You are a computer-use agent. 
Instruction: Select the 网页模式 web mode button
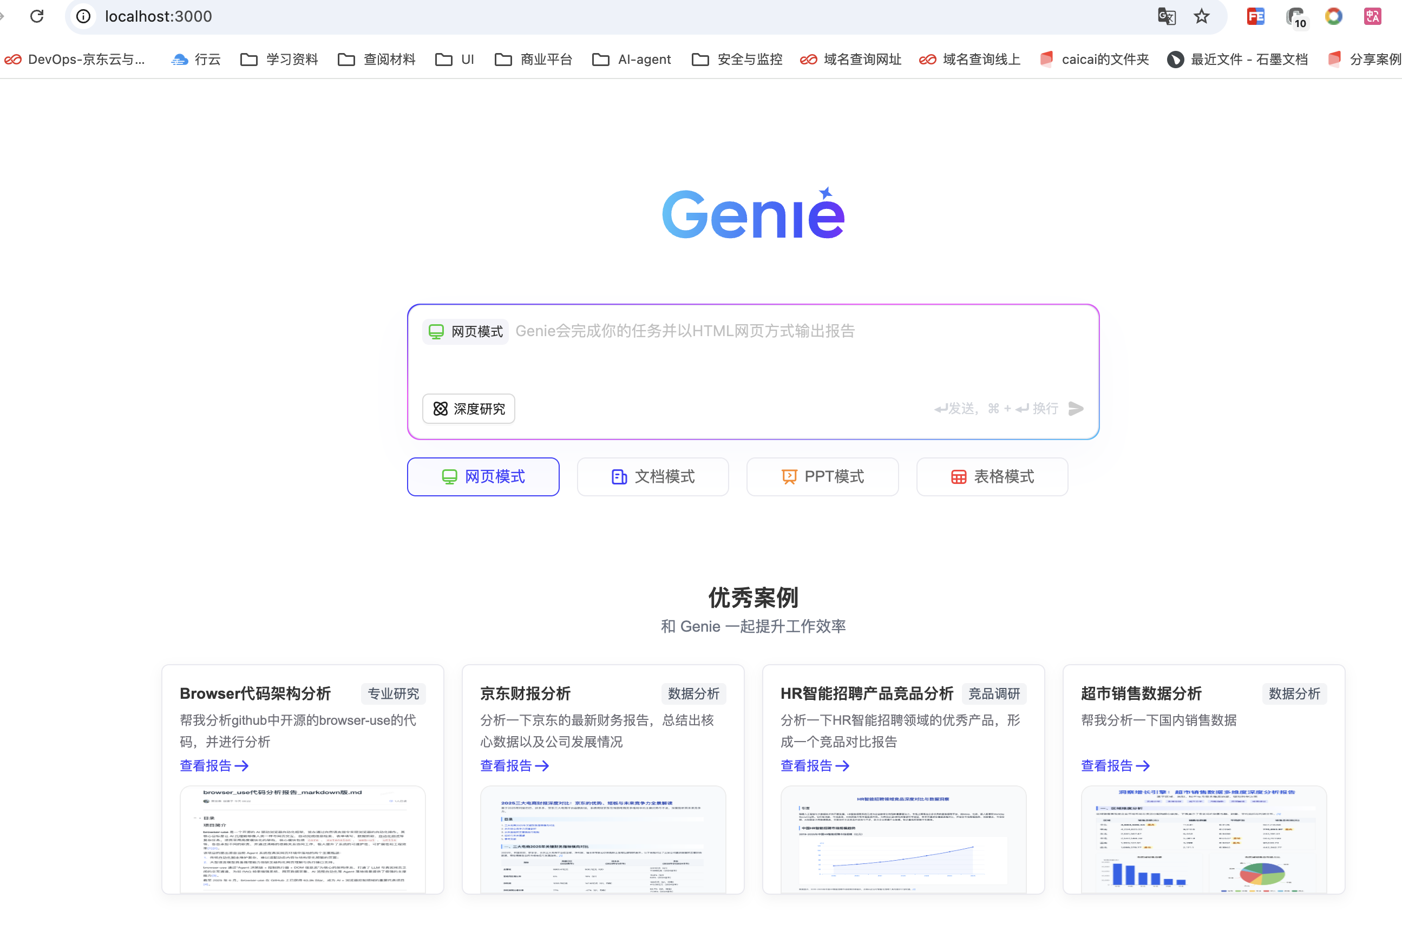click(x=483, y=477)
